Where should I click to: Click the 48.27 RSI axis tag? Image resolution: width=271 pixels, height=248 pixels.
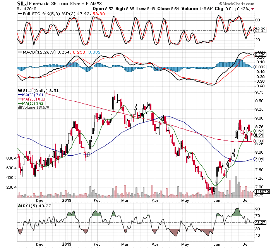[x=260, y=222]
